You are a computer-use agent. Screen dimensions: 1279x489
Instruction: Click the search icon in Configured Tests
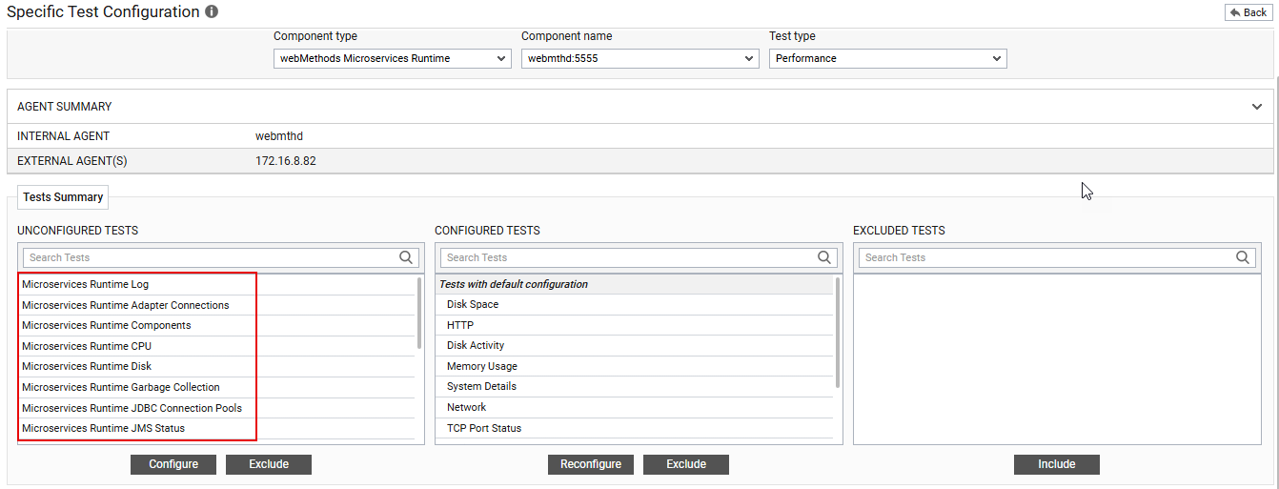(824, 257)
